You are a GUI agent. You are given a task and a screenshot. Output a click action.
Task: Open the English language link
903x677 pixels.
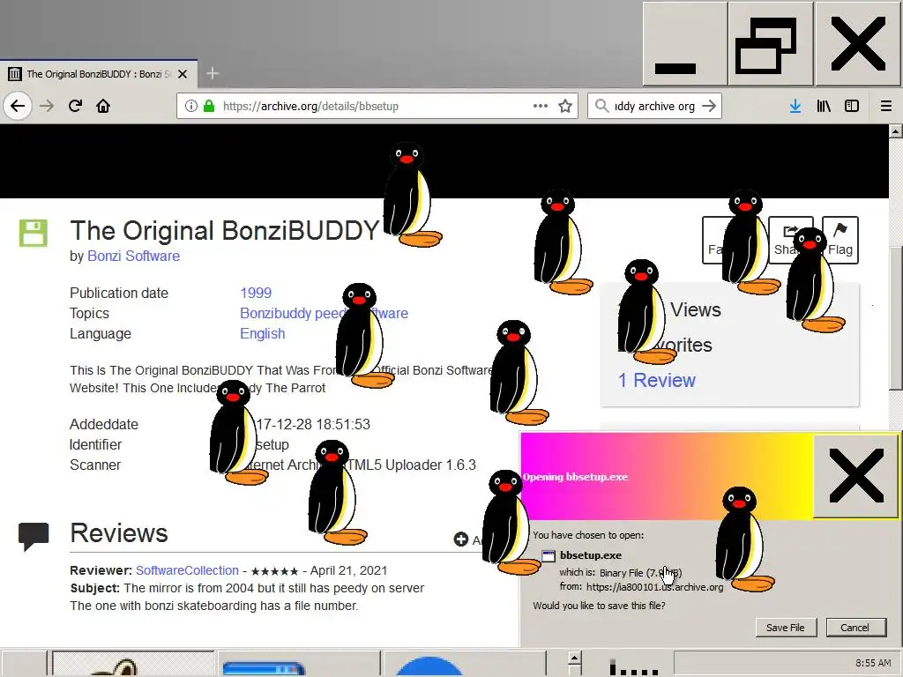263,333
